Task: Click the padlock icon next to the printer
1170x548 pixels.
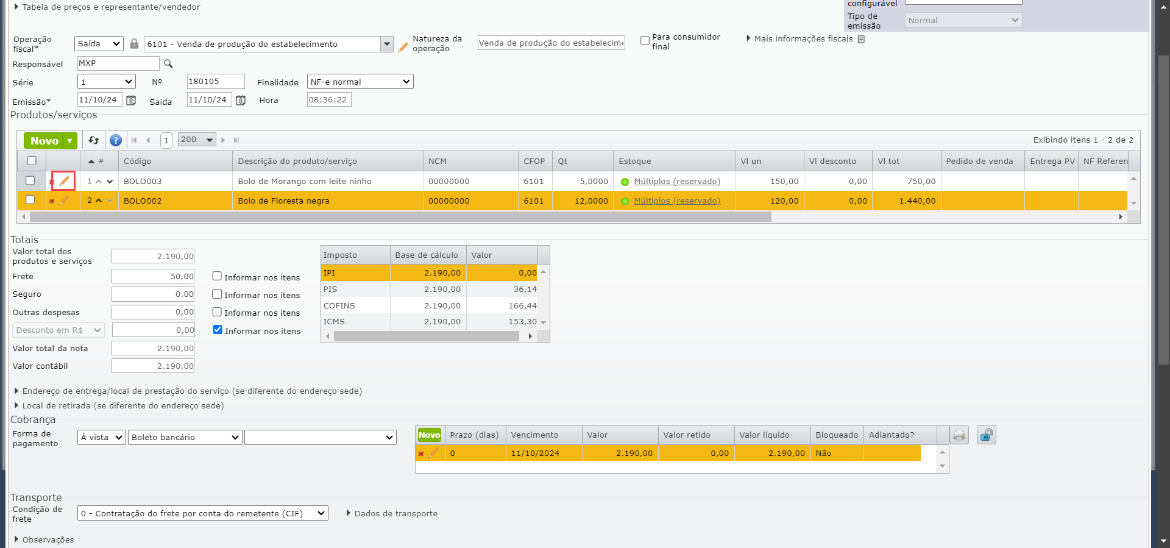Action: tap(987, 435)
